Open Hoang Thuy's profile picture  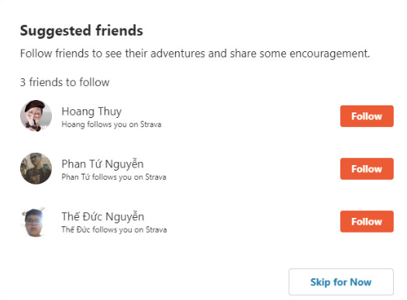pos(36,116)
